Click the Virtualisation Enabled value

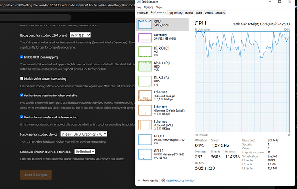click(272, 156)
